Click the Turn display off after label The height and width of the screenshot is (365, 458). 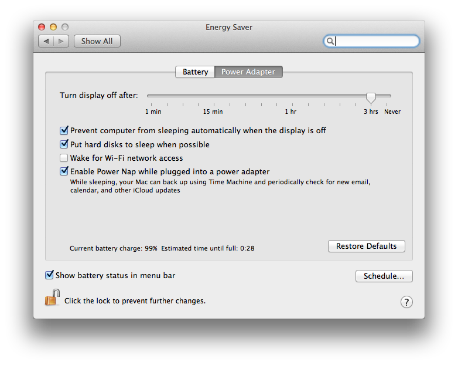[99, 96]
